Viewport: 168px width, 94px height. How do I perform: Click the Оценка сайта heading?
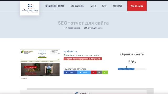click(x=132, y=54)
